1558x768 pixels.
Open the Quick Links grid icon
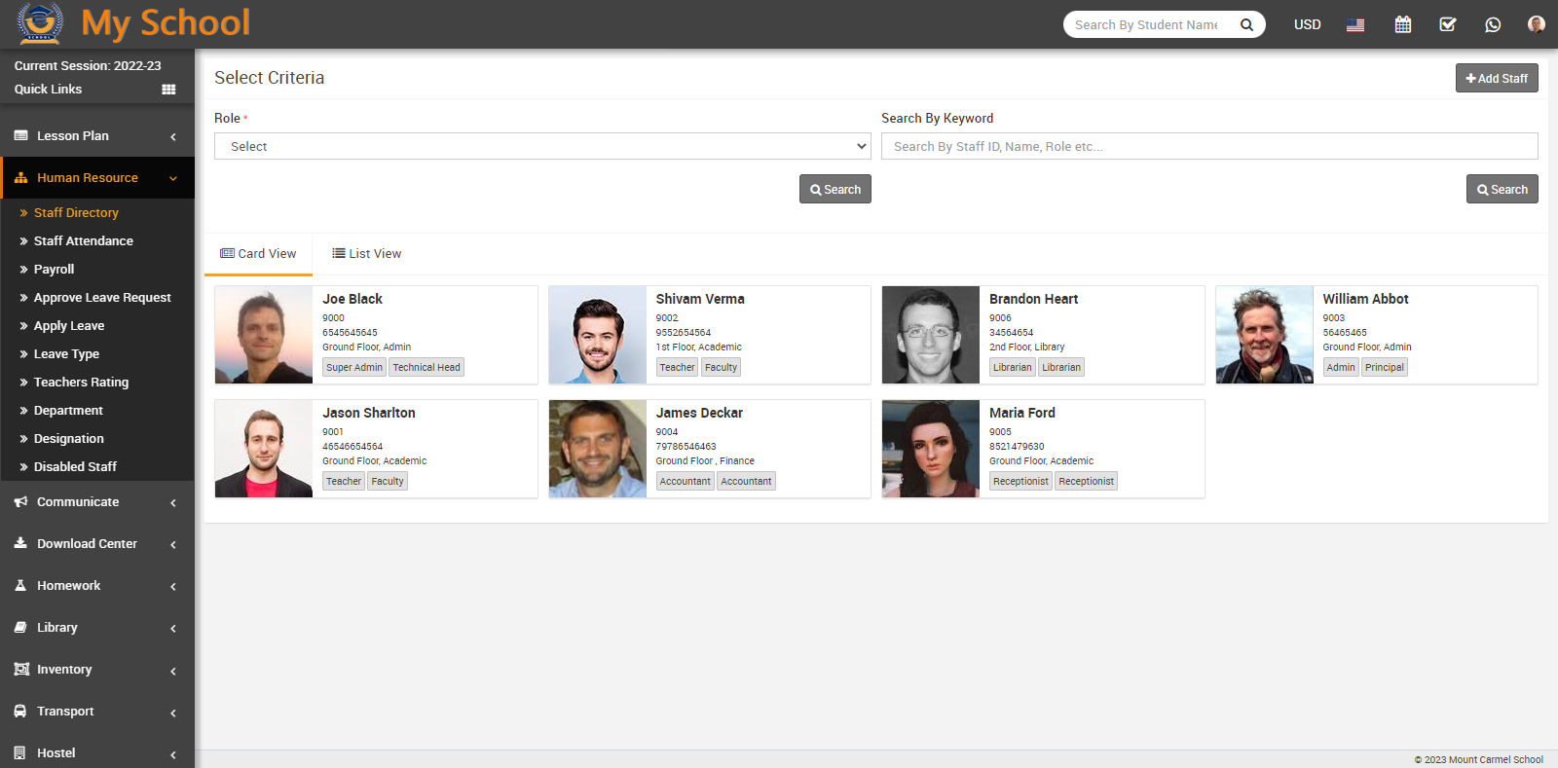point(168,90)
